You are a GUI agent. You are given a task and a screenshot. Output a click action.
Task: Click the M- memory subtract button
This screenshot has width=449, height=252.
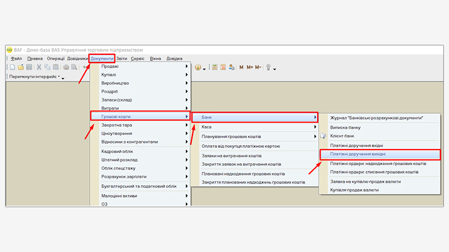pos(259,67)
